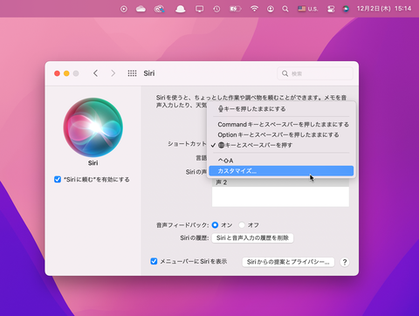Toggle メニューバーにSiriを表示 checkbox
The image size is (419, 316).
(x=154, y=261)
